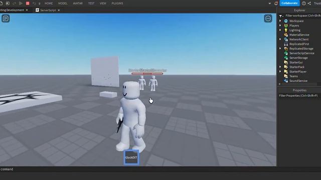Image resolution: width=321 pixels, height=180 pixels.
Task: Expand the ReplicatedStorage node arrow
Action: [x=280, y=48]
